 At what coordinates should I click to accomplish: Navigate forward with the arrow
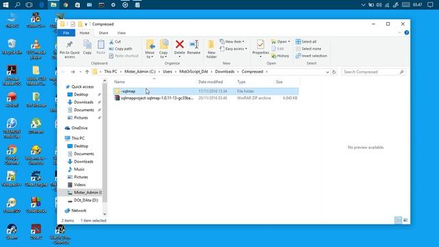(x=73, y=72)
